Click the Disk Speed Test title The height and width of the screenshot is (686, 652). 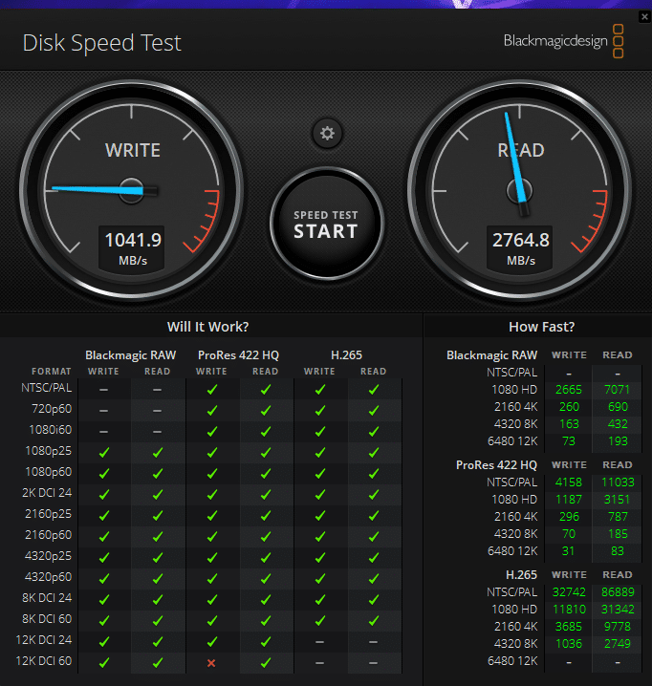click(x=101, y=43)
